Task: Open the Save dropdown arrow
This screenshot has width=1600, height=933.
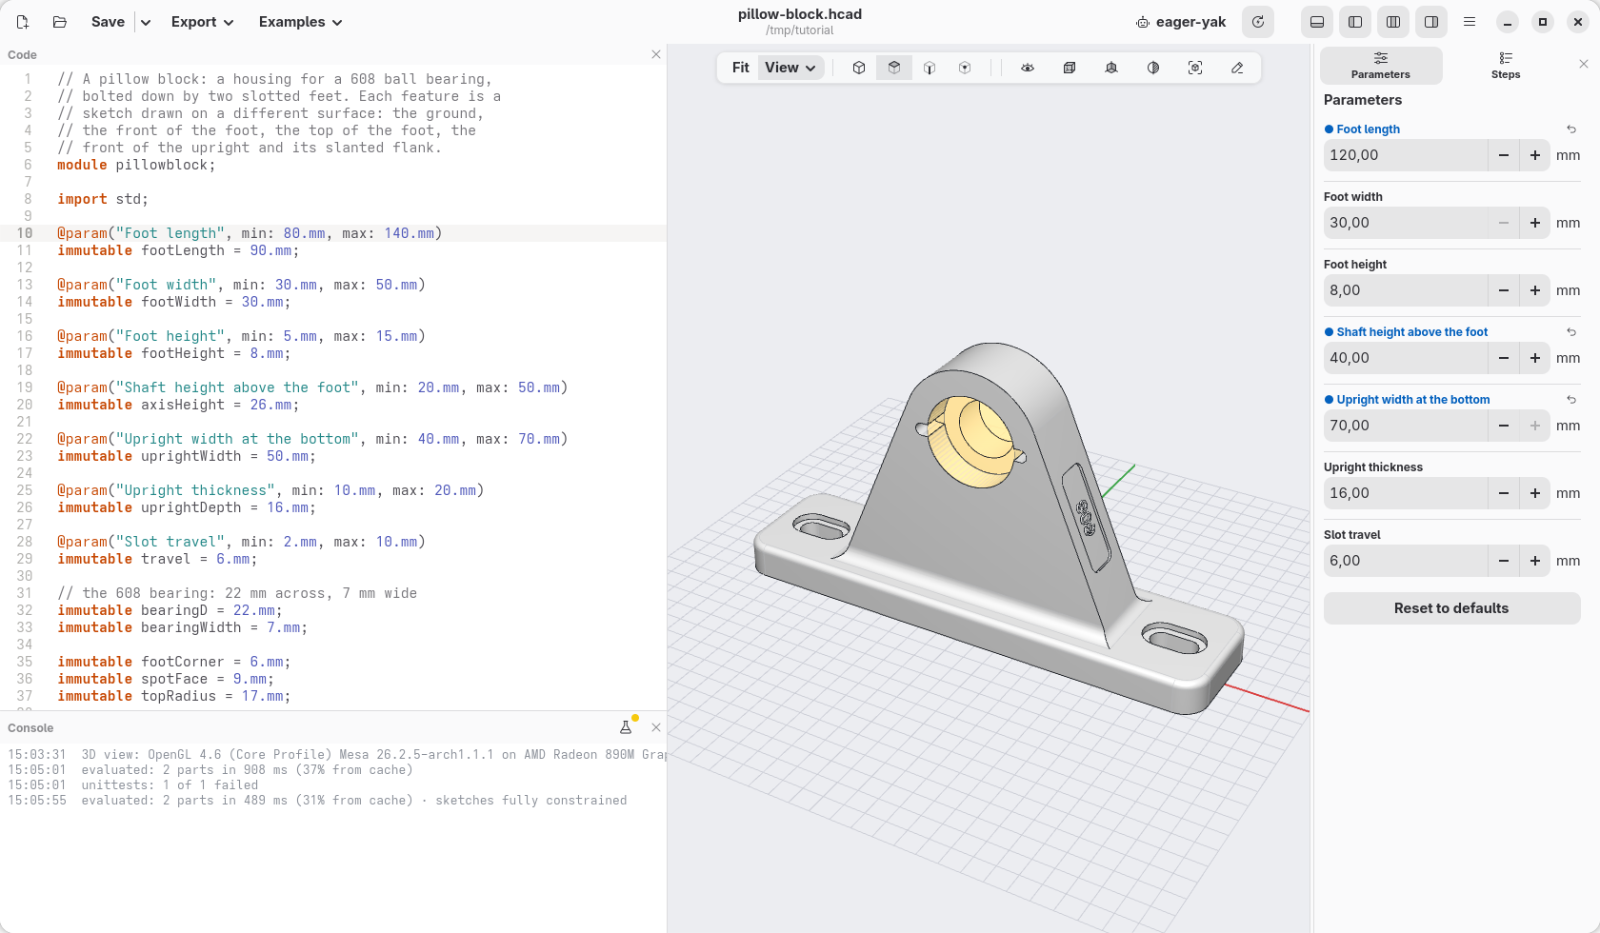Action: (x=146, y=22)
